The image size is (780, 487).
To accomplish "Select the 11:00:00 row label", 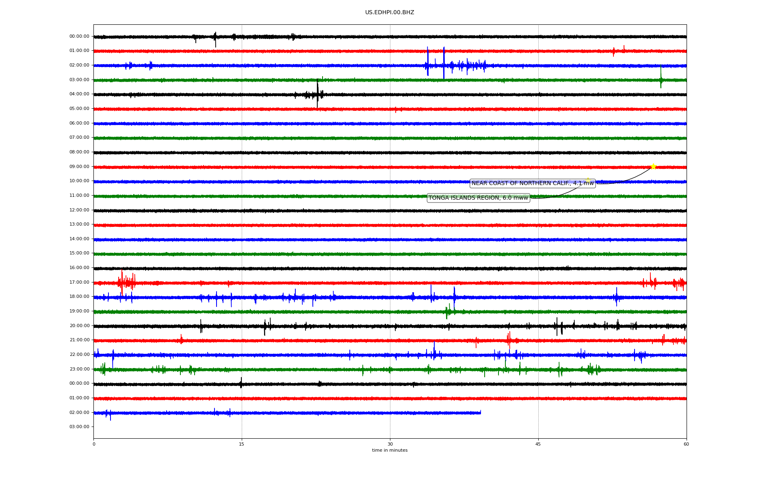I will (79, 196).
